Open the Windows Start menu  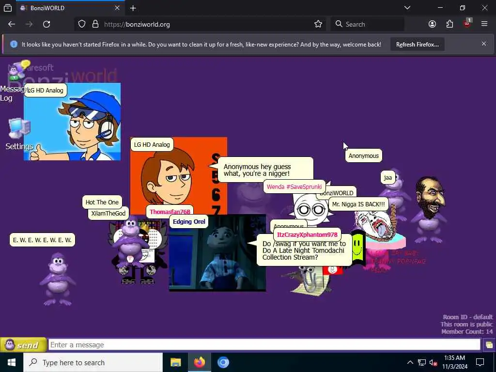click(12, 362)
